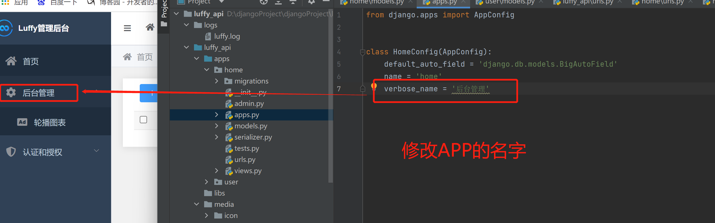Click the Project tree vertical scrollbar
The height and width of the screenshot is (223, 715).
331,95
